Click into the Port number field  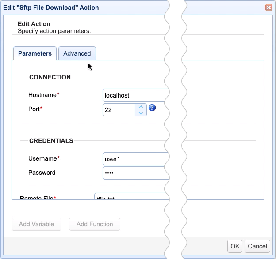pos(119,110)
